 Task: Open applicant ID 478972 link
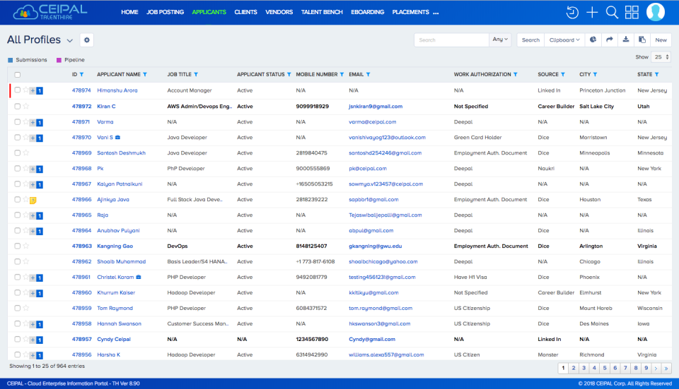click(x=81, y=106)
